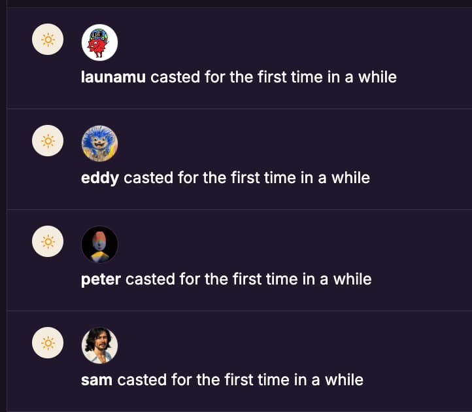Click the sun icon beside launamu's notification

[x=48, y=41]
